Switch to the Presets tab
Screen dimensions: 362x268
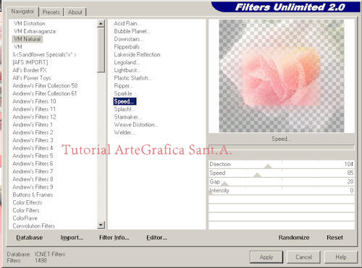pyautogui.click(x=51, y=12)
